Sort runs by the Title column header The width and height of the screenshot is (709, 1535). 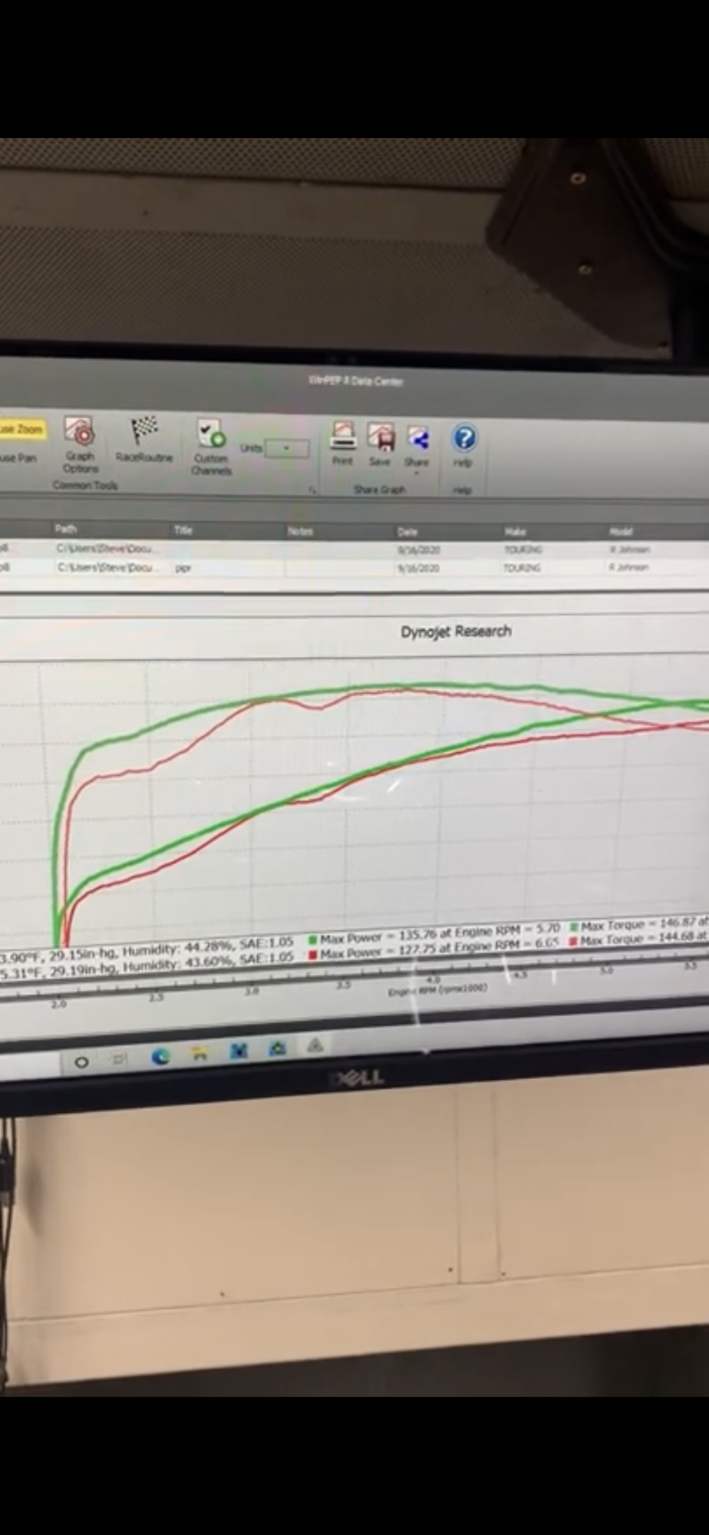(x=183, y=530)
